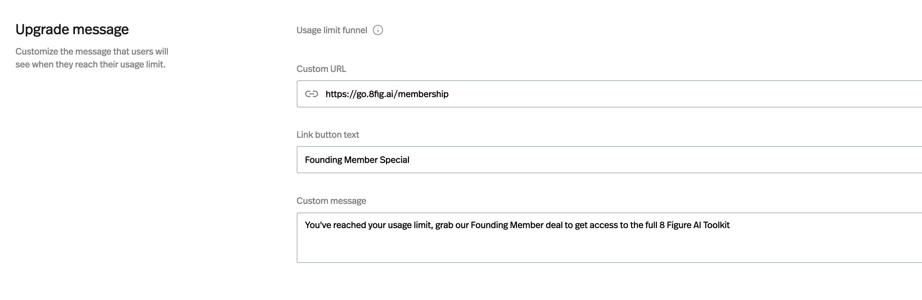The width and height of the screenshot is (922, 300).
Task: Click into the Link button text field
Action: (x=608, y=160)
